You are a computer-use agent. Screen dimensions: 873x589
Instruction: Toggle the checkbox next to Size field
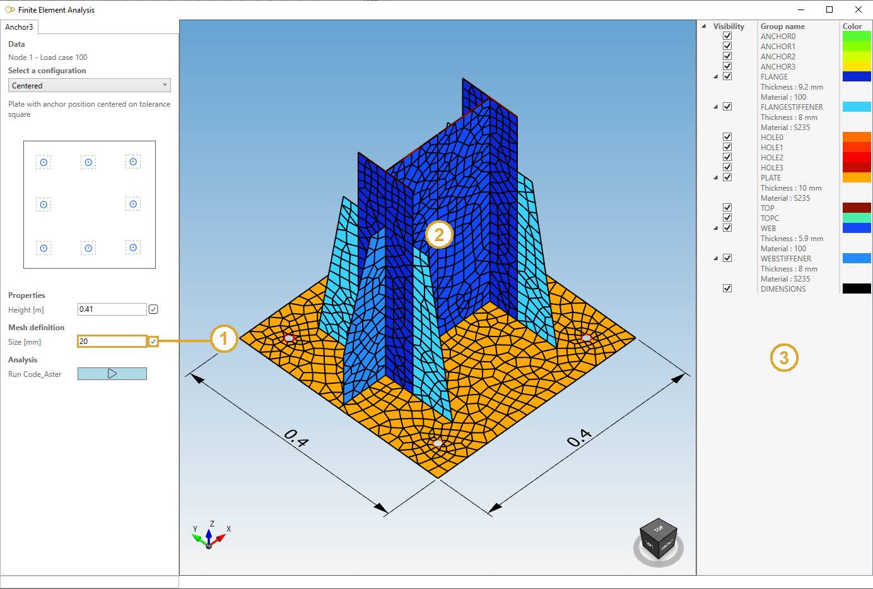coord(153,342)
